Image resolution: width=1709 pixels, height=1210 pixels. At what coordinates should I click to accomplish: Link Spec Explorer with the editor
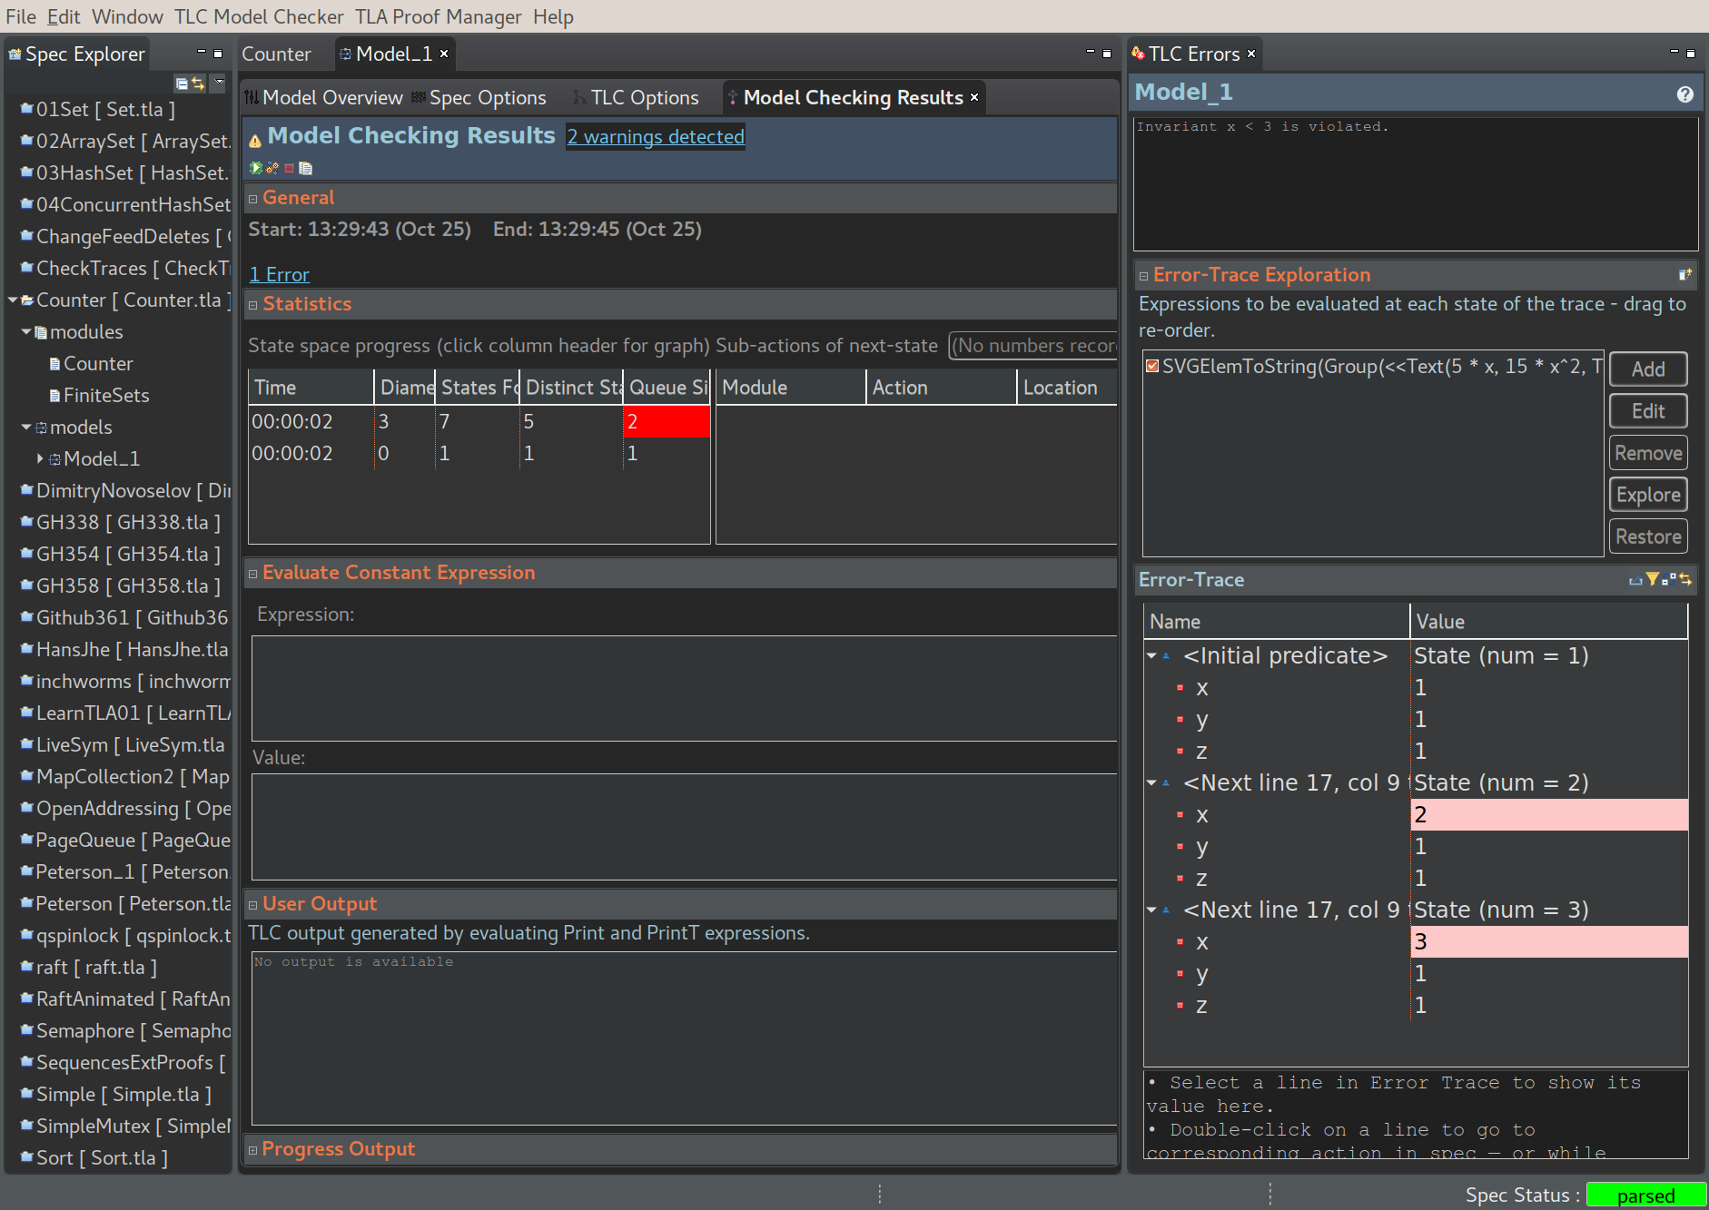click(x=198, y=84)
